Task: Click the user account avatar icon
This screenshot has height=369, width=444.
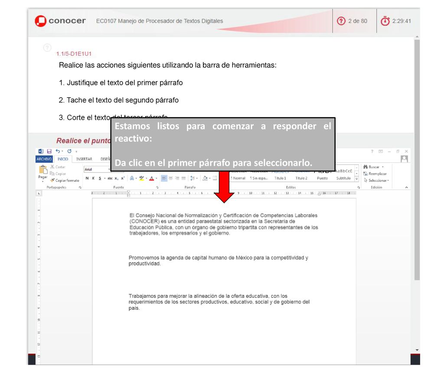Action: tap(405, 159)
